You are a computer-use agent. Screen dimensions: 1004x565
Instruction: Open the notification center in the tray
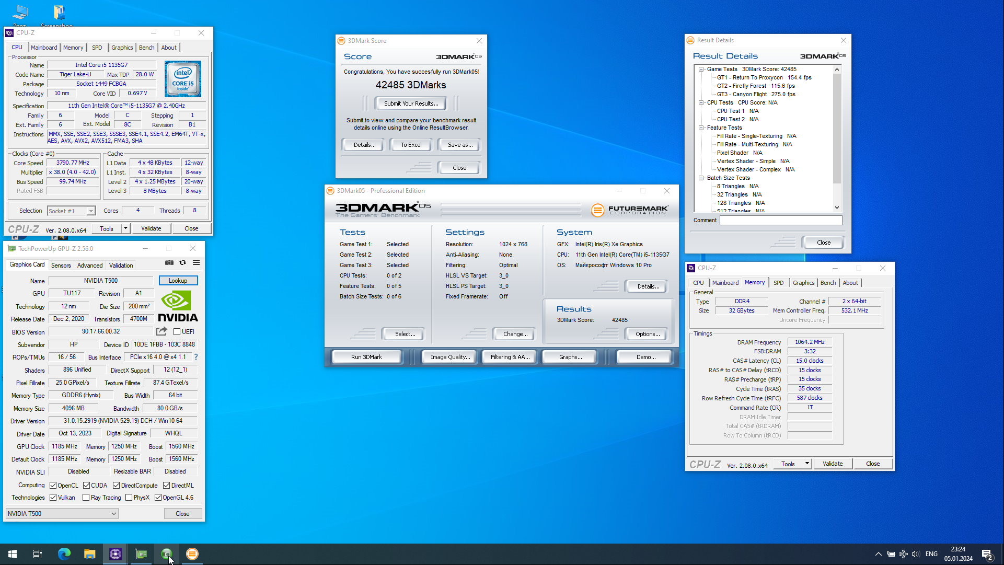[x=987, y=555]
